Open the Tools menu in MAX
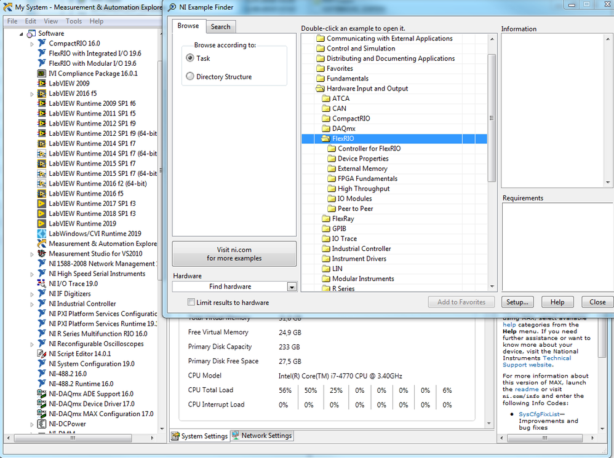The width and height of the screenshot is (614, 458). point(74,21)
